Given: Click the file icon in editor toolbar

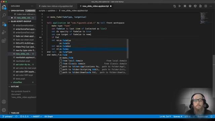Looking at the screenshot, I should click(x=201, y=6).
